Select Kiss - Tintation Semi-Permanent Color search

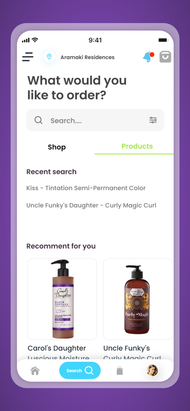click(86, 188)
